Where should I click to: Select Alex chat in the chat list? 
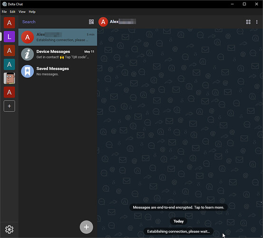tap(58, 37)
